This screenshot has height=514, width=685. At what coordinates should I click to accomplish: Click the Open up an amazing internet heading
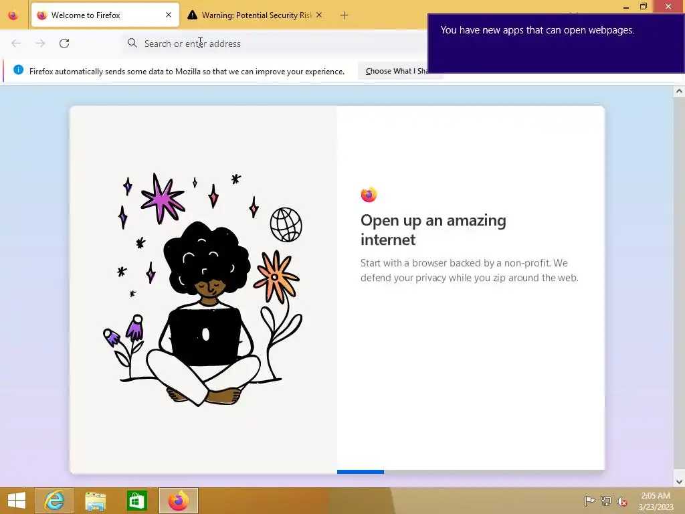point(433,230)
